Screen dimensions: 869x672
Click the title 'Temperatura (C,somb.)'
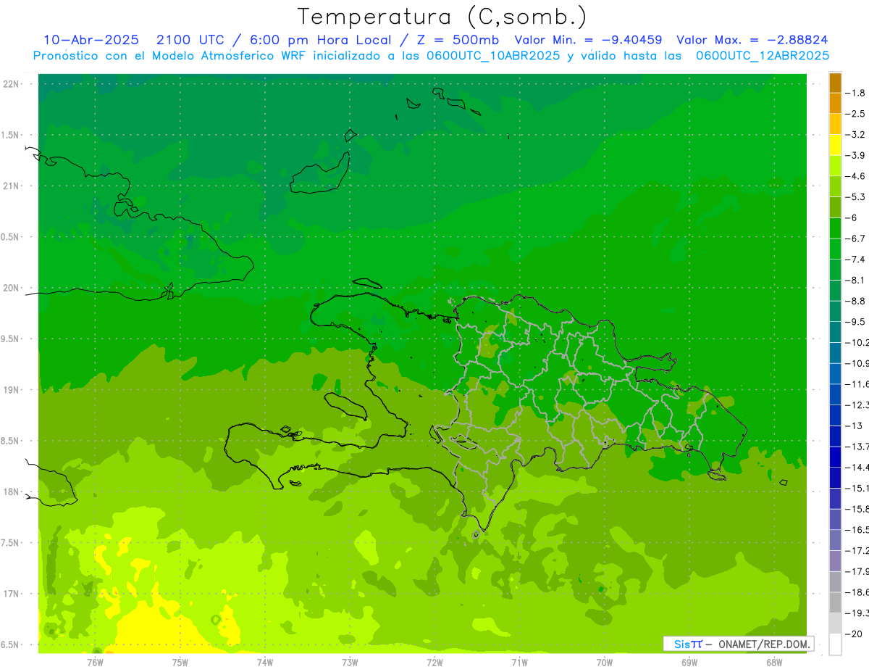(x=442, y=17)
